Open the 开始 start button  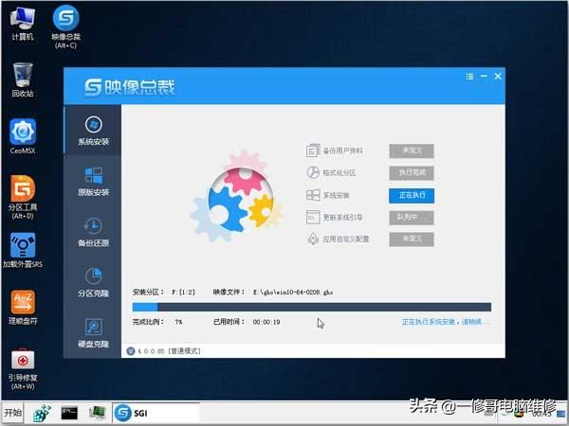(12, 413)
